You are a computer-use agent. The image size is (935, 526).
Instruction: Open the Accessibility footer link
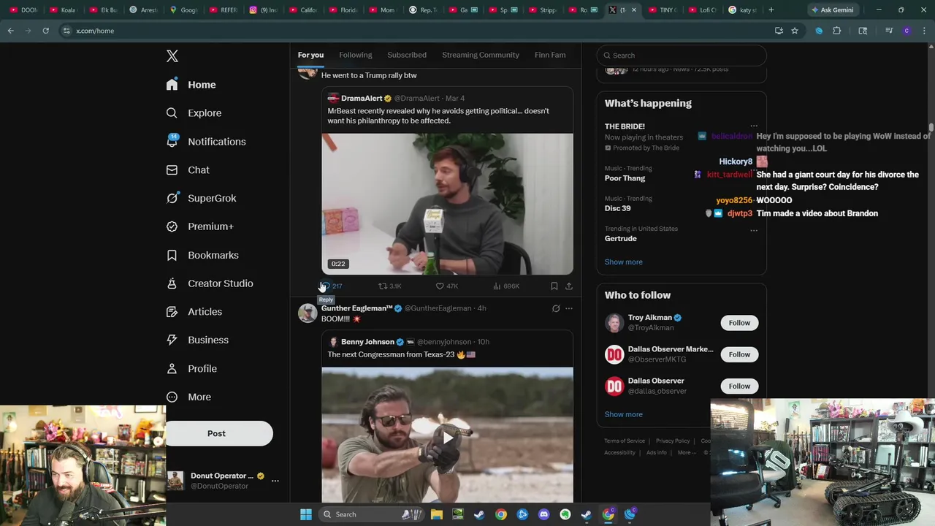coord(619,453)
